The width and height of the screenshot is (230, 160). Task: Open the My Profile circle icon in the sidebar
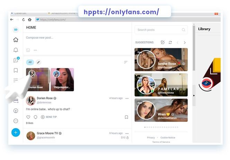tap(16, 111)
